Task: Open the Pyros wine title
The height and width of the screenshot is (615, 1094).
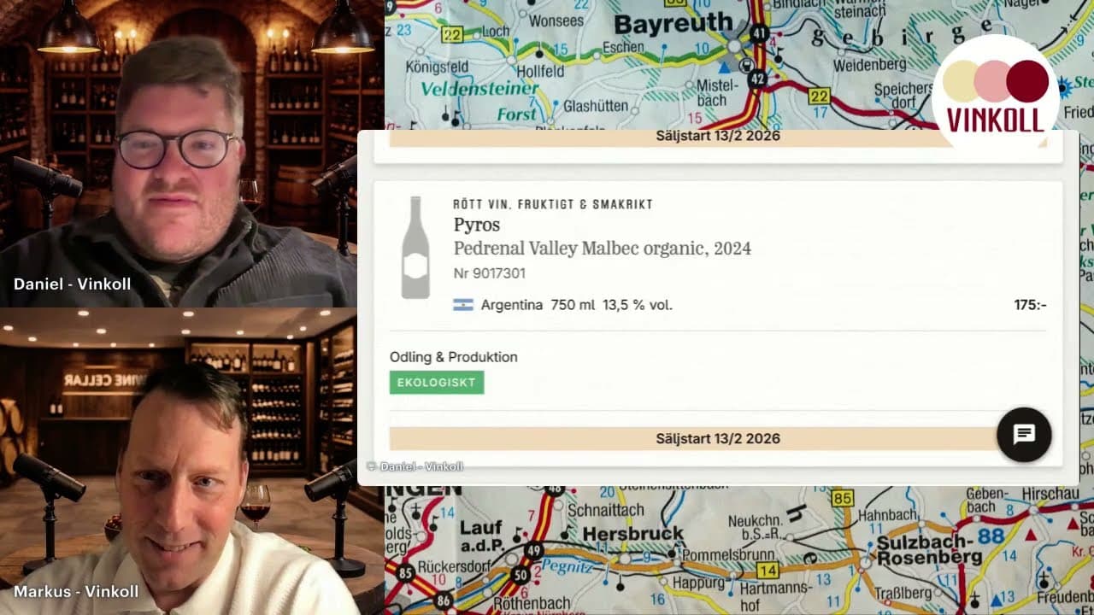Action: point(477,225)
